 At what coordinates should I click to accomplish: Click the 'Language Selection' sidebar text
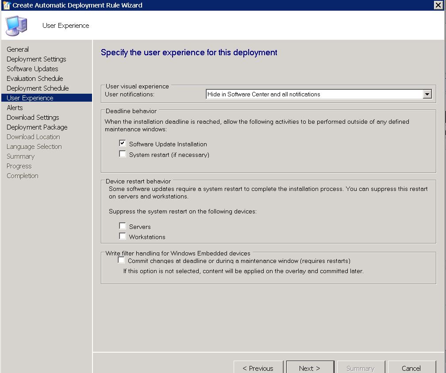pyautogui.click(x=34, y=147)
